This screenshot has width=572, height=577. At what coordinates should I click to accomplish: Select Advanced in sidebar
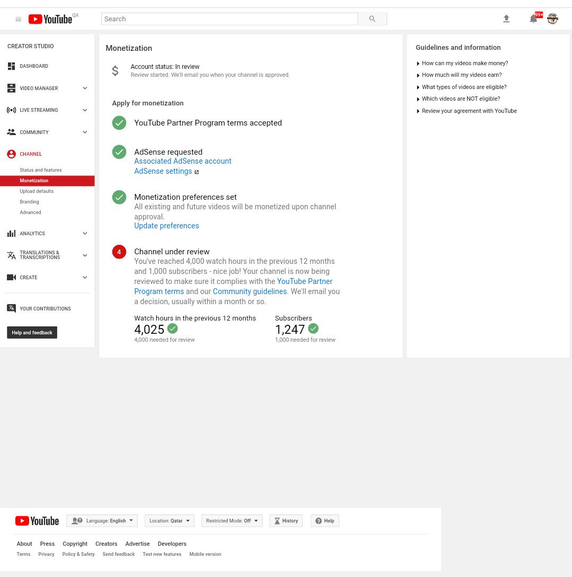(x=30, y=212)
